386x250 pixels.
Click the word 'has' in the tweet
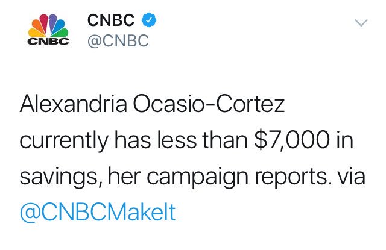(133, 140)
